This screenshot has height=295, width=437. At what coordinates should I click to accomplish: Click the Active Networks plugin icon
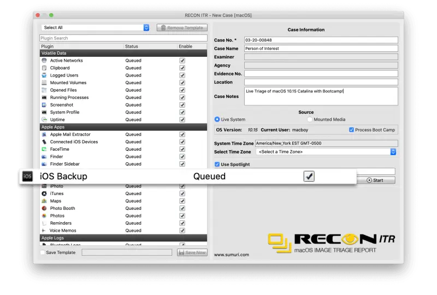tap(44, 61)
